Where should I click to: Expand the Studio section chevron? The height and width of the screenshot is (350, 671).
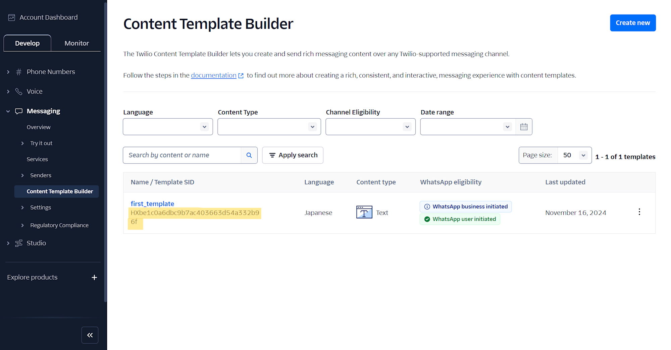tap(8, 243)
